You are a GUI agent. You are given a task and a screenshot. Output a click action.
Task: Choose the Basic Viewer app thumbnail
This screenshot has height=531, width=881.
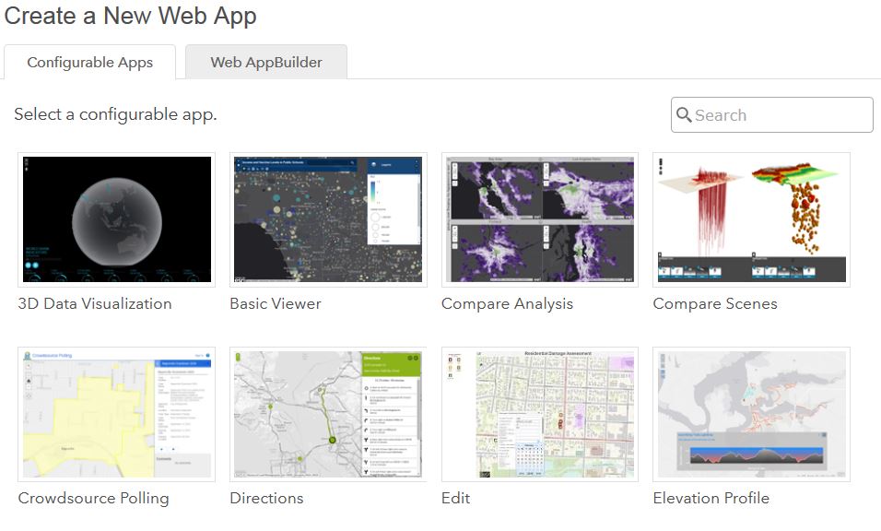coord(328,219)
